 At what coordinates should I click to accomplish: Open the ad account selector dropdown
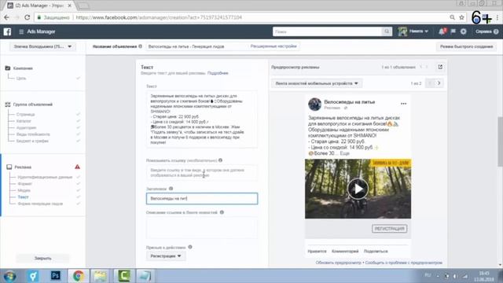click(42, 46)
